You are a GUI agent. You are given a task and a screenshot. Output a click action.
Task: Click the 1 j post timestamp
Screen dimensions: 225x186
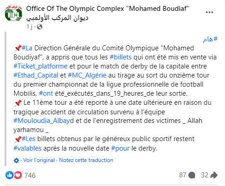tap(30, 27)
